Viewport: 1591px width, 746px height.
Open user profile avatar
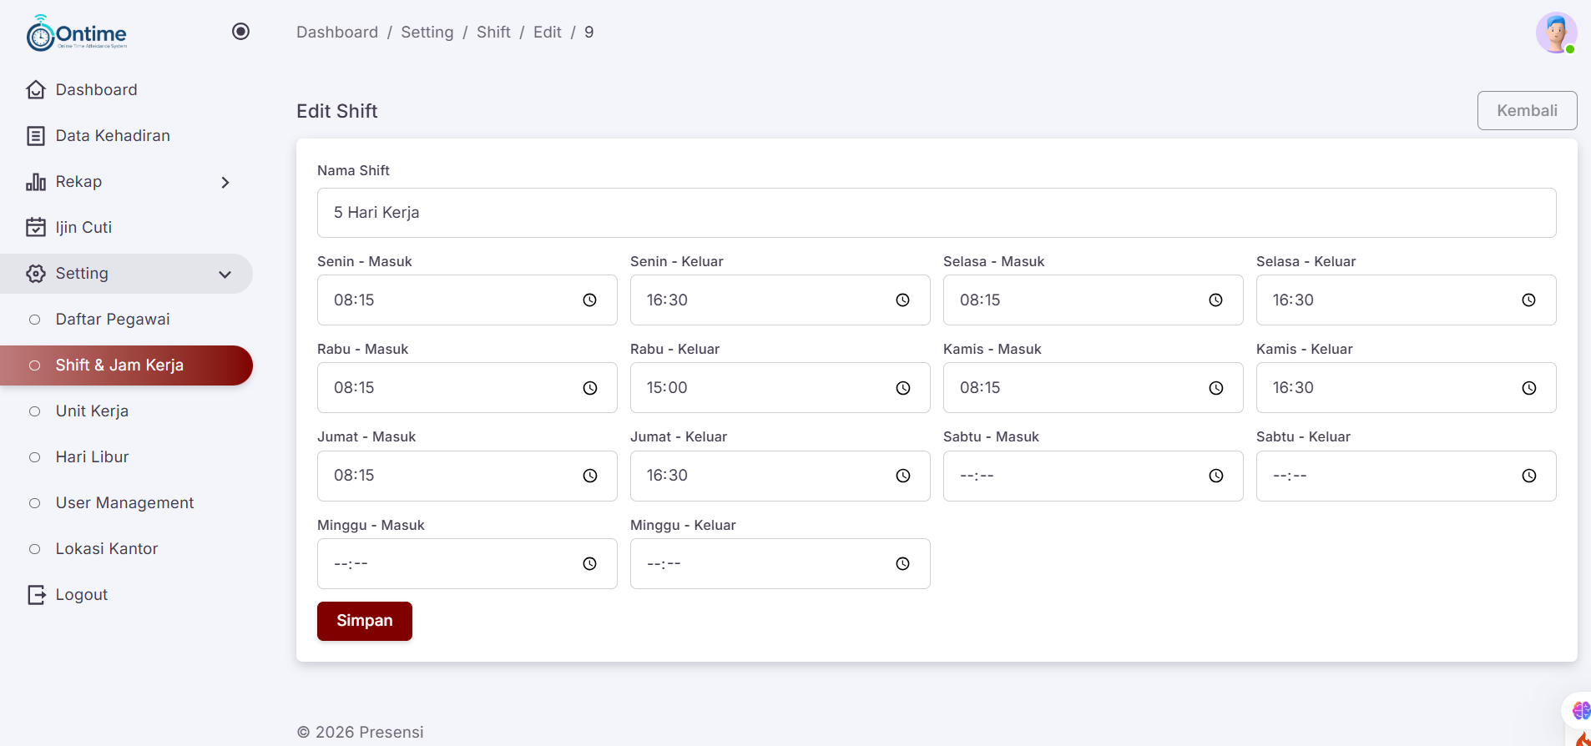click(1555, 33)
